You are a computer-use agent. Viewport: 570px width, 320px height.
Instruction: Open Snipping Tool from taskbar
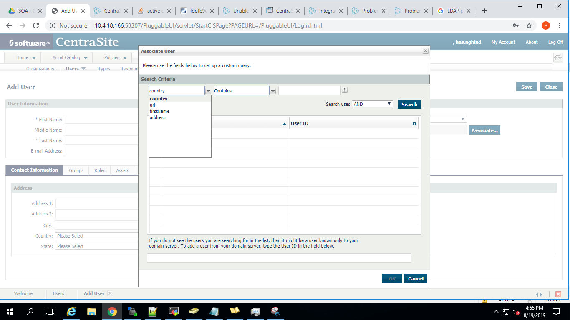[x=275, y=311]
